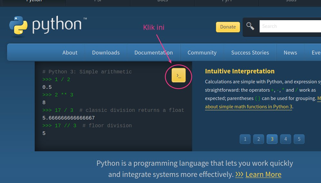Go to slide 2 of the carousel
321x183 pixels.
coord(259,139)
